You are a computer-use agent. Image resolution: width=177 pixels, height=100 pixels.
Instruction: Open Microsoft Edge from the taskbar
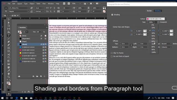(x=17, y=98)
